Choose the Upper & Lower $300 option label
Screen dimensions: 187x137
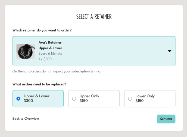pos(36,96)
